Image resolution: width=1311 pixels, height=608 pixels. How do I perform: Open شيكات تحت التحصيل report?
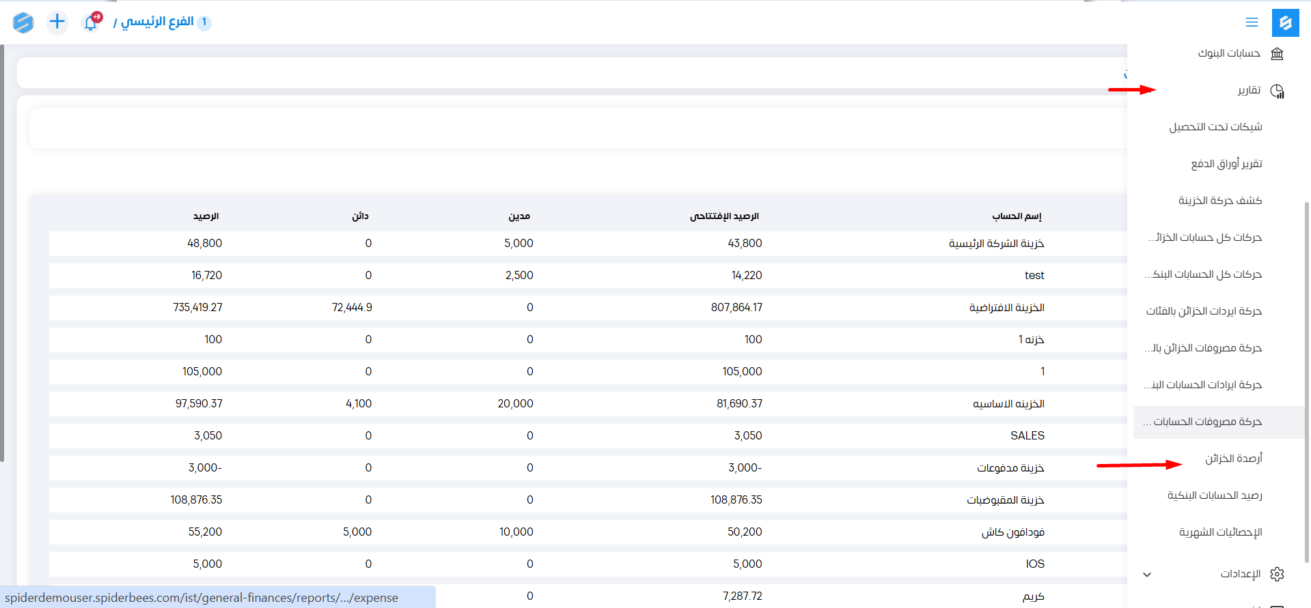(x=1215, y=127)
